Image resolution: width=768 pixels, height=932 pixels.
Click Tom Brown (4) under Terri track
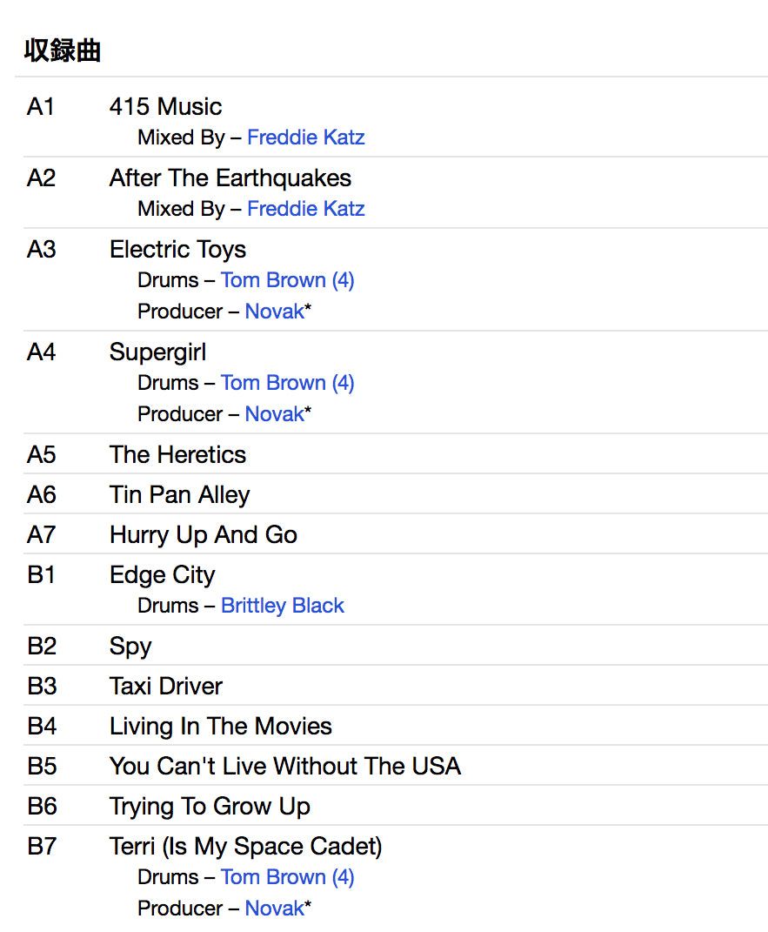pos(287,877)
